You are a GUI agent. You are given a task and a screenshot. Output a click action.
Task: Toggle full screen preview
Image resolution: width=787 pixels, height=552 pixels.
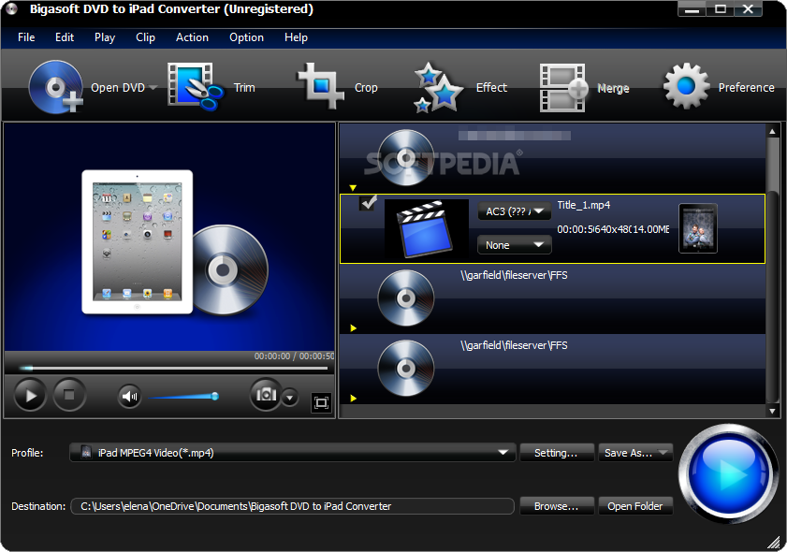coord(321,402)
